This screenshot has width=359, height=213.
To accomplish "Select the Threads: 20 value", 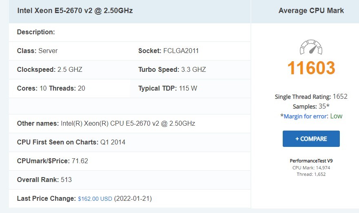I will coord(67,88).
